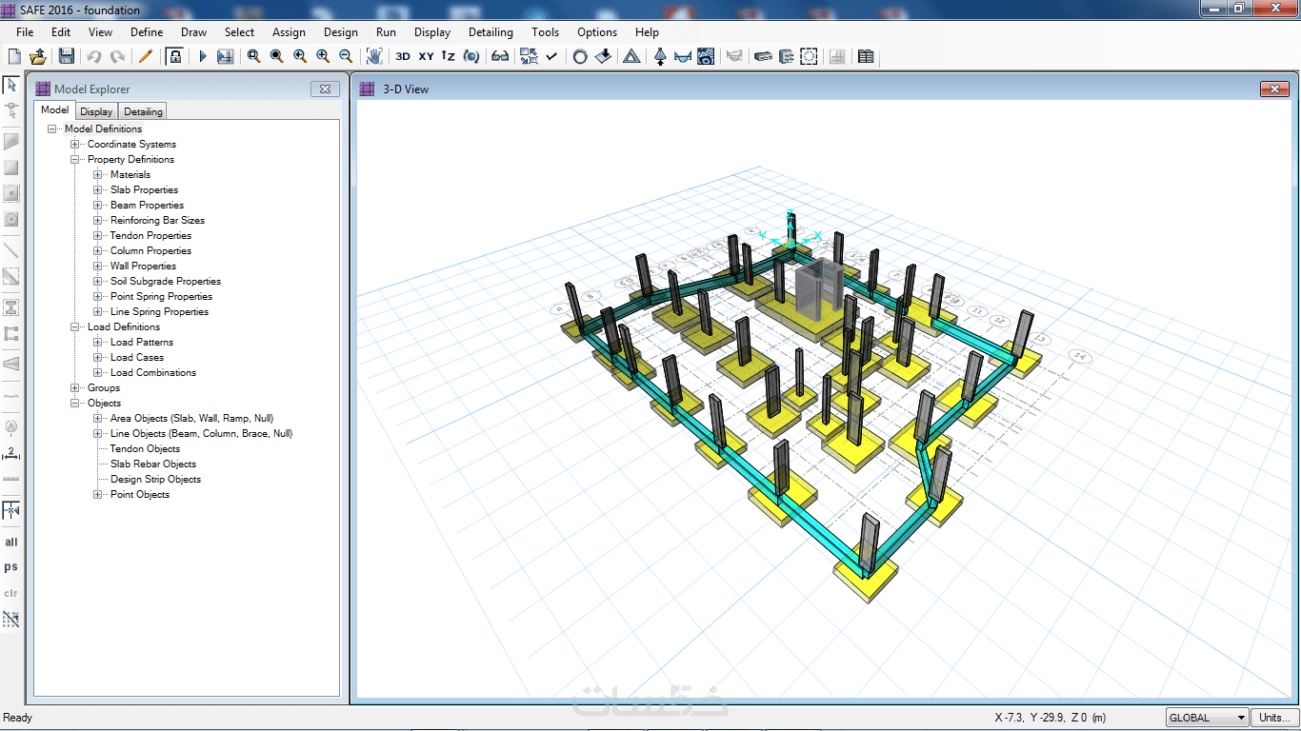Click the Save floppy disk icon

point(66,57)
